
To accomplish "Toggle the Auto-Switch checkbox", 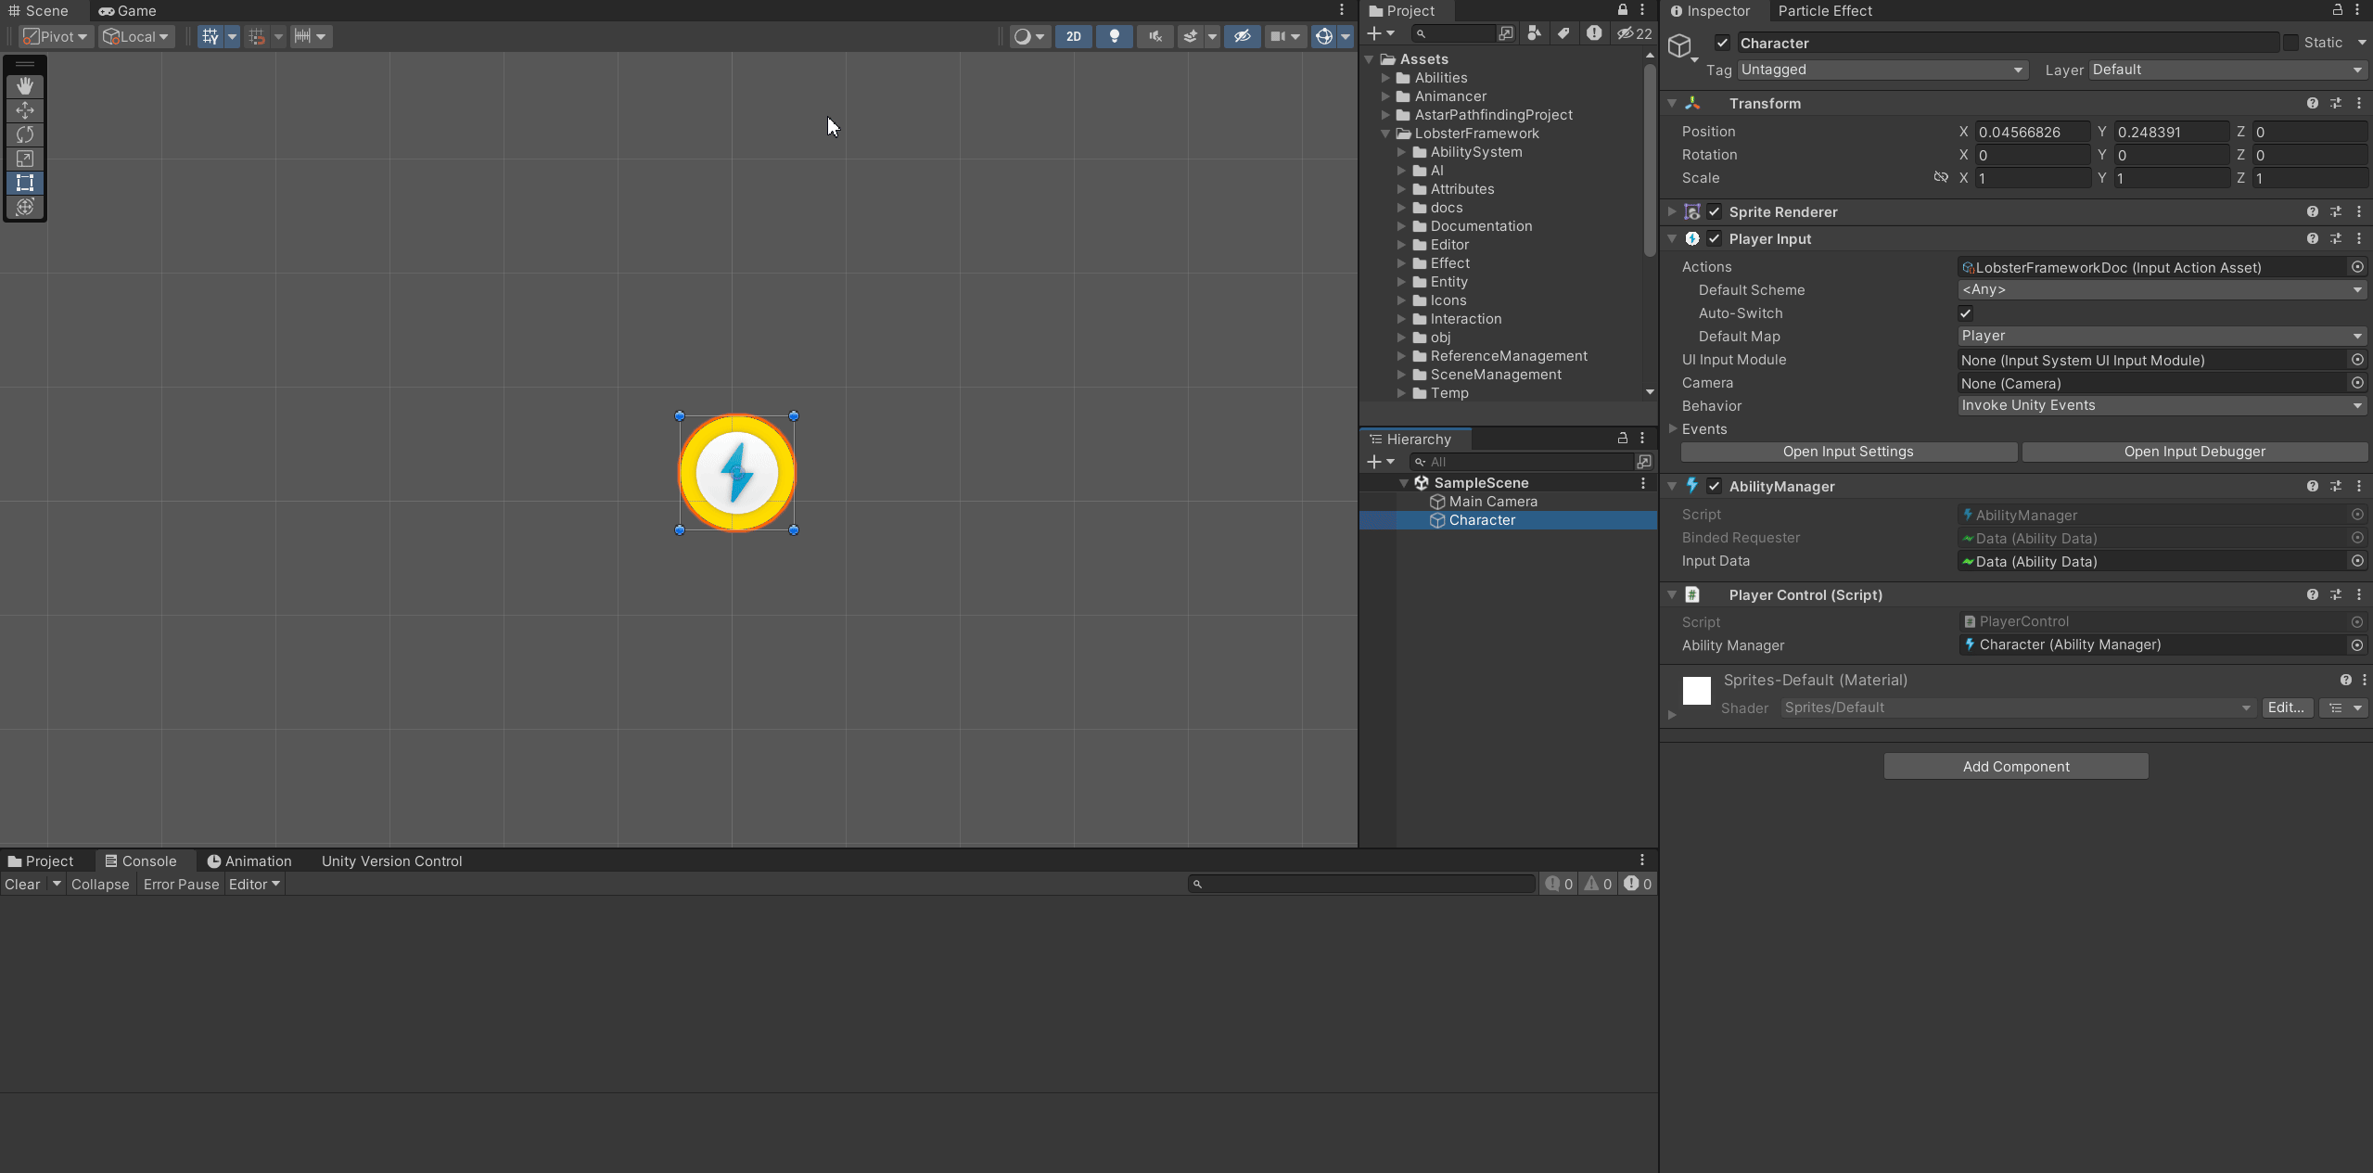I will pyautogui.click(x=1965, y=313).
